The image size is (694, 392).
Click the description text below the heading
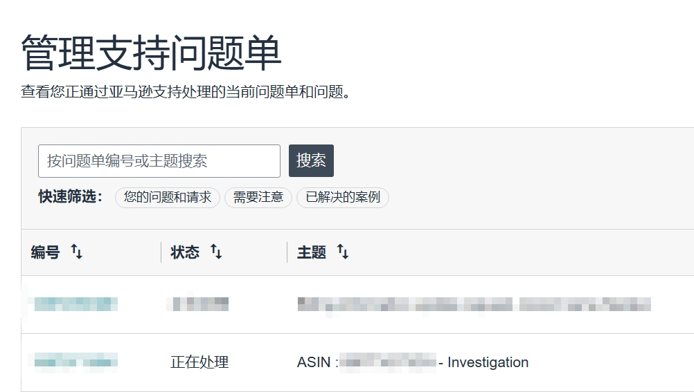[185, 92]
